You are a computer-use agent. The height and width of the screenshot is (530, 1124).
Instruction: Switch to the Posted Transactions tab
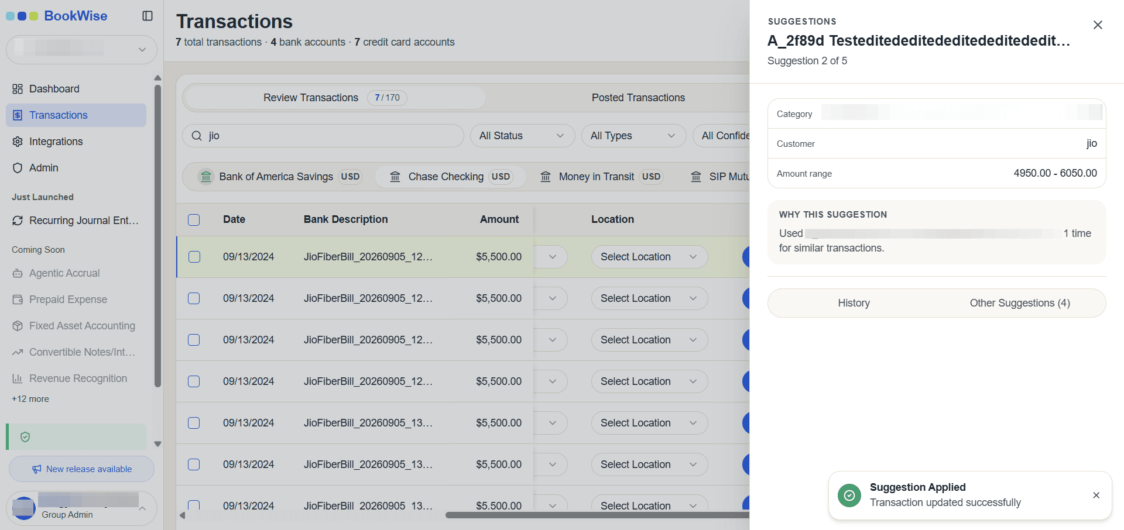(x=638, y=98)
